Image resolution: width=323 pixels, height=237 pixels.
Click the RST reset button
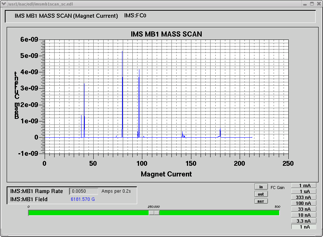(x=261, y=201)
